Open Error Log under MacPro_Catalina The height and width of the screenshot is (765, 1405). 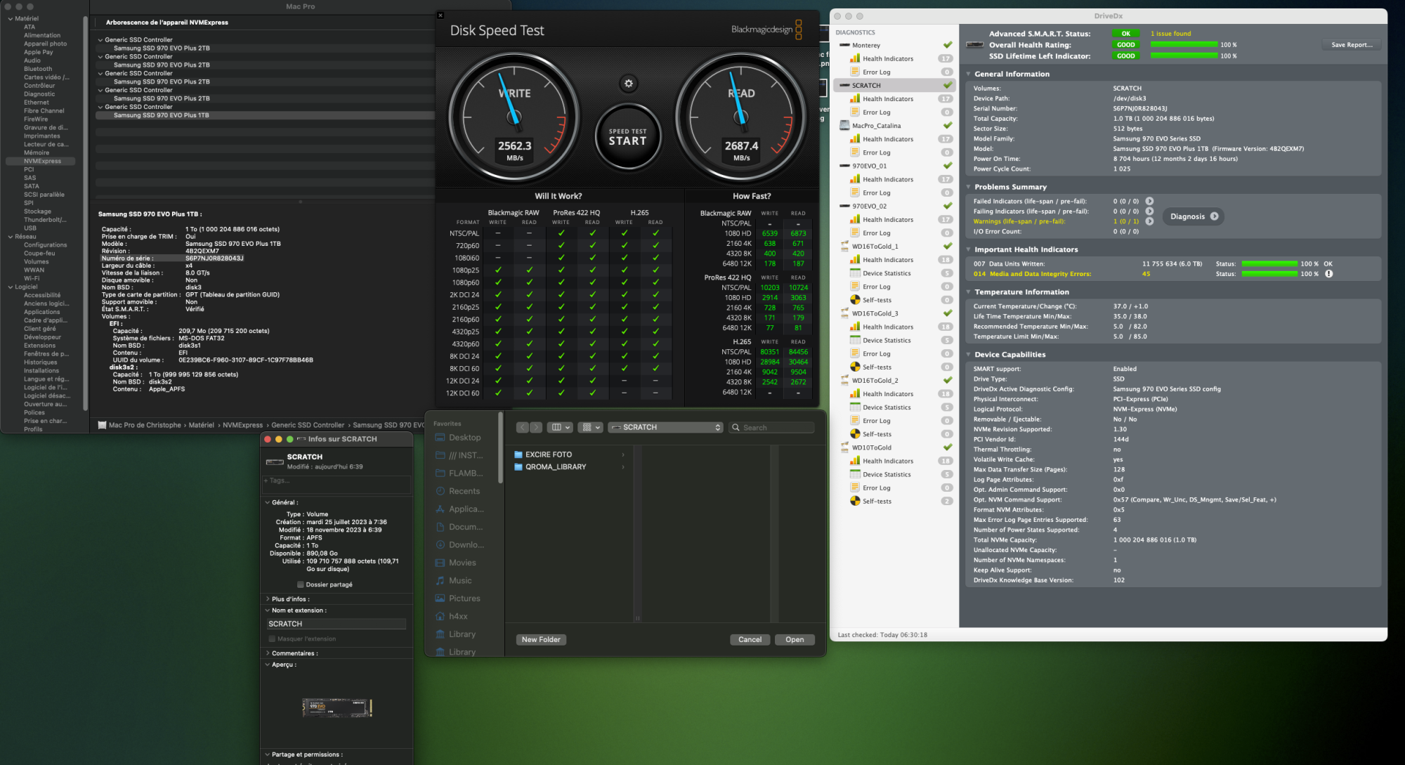click(x=876, y=152)
